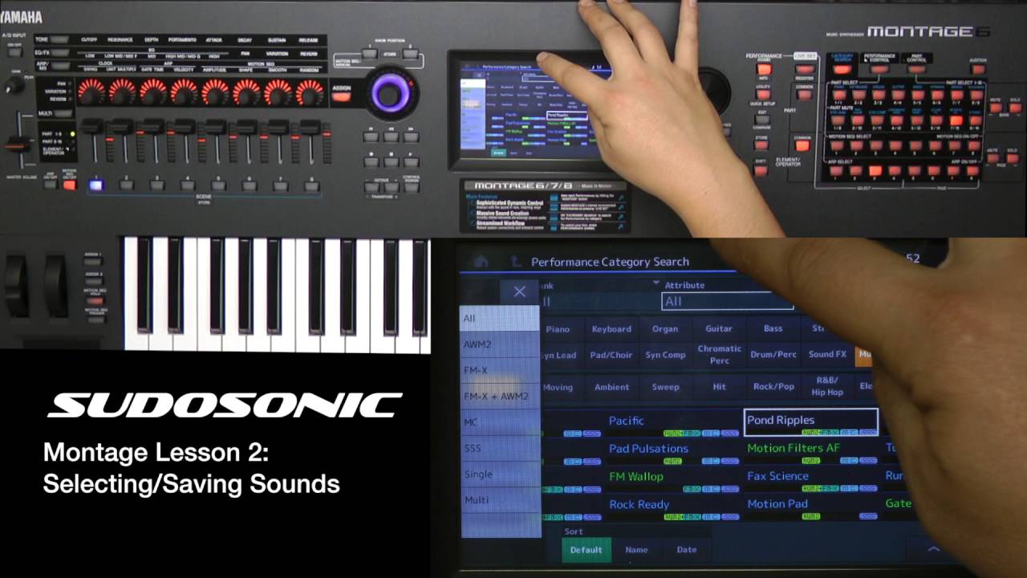The width and height of the screenshot is (1027, 578).
Task: Choose Multi in the attribute list
Action: pyautogui.click(x=500, y=499)
